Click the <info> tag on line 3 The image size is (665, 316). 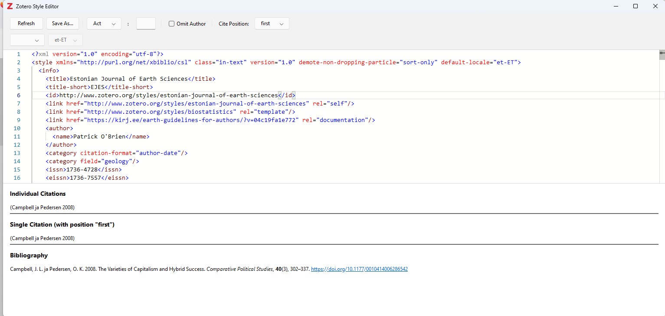click(49, 70)
